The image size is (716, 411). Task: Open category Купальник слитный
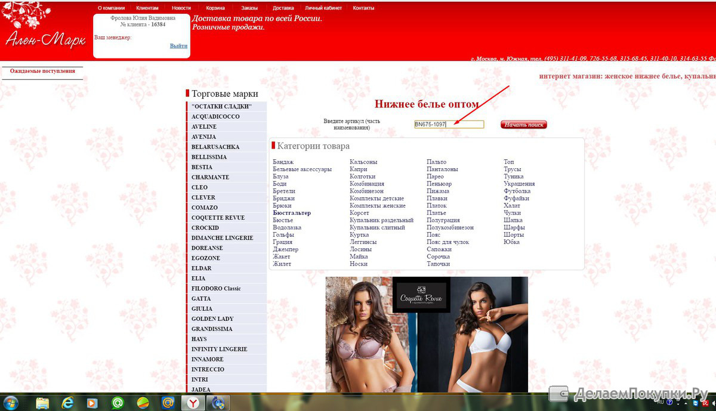point(377,227)
